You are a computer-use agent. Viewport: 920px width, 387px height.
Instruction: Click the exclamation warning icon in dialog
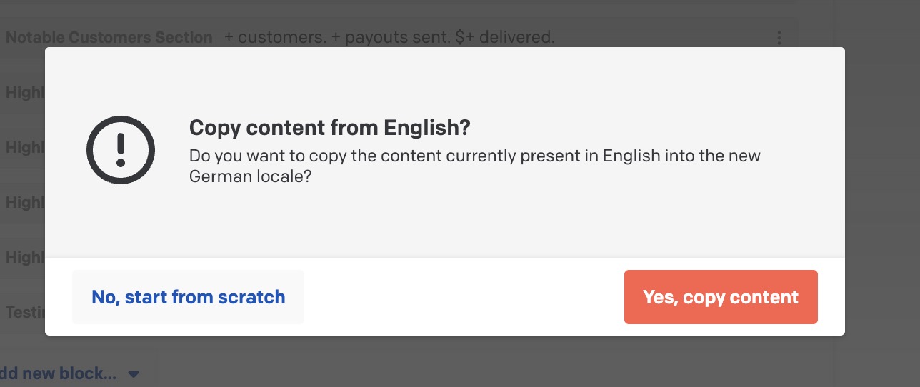tap(121, 150)
